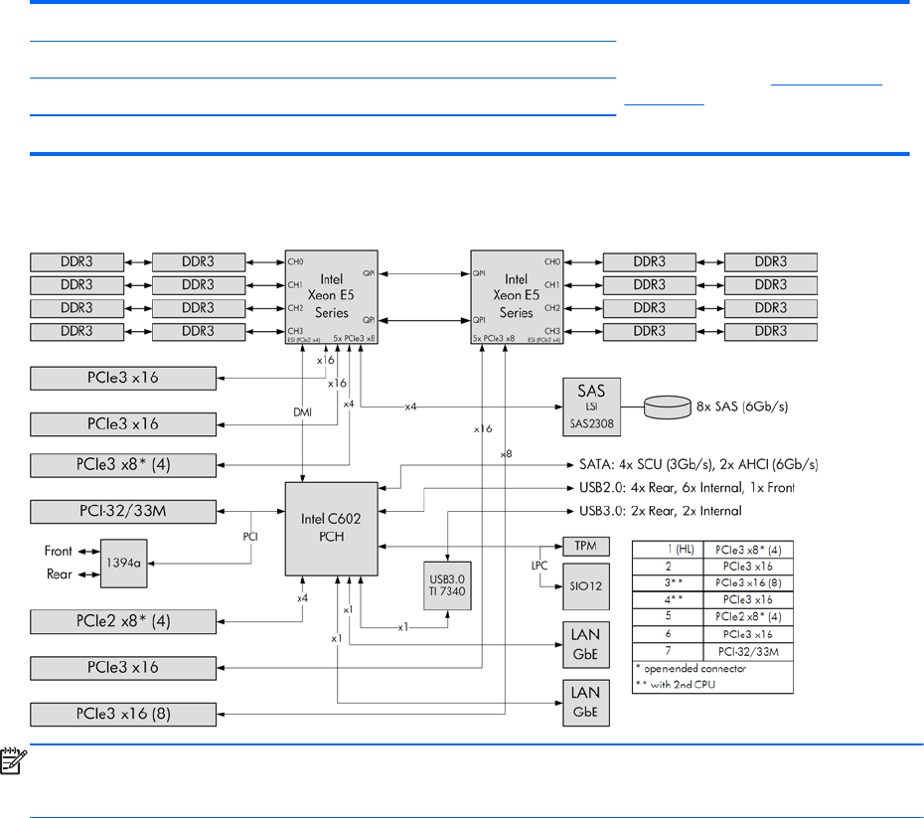Screen dimensions: 924x818
Task: Click the 1394a controller block
Action: click(124, 563)
